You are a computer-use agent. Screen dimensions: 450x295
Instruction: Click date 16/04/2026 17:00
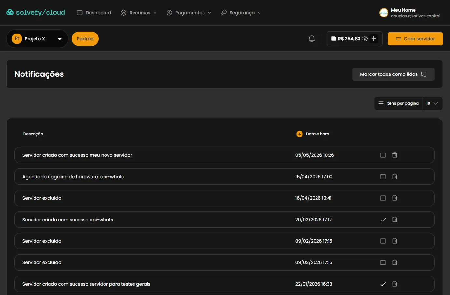coord(314,177)
